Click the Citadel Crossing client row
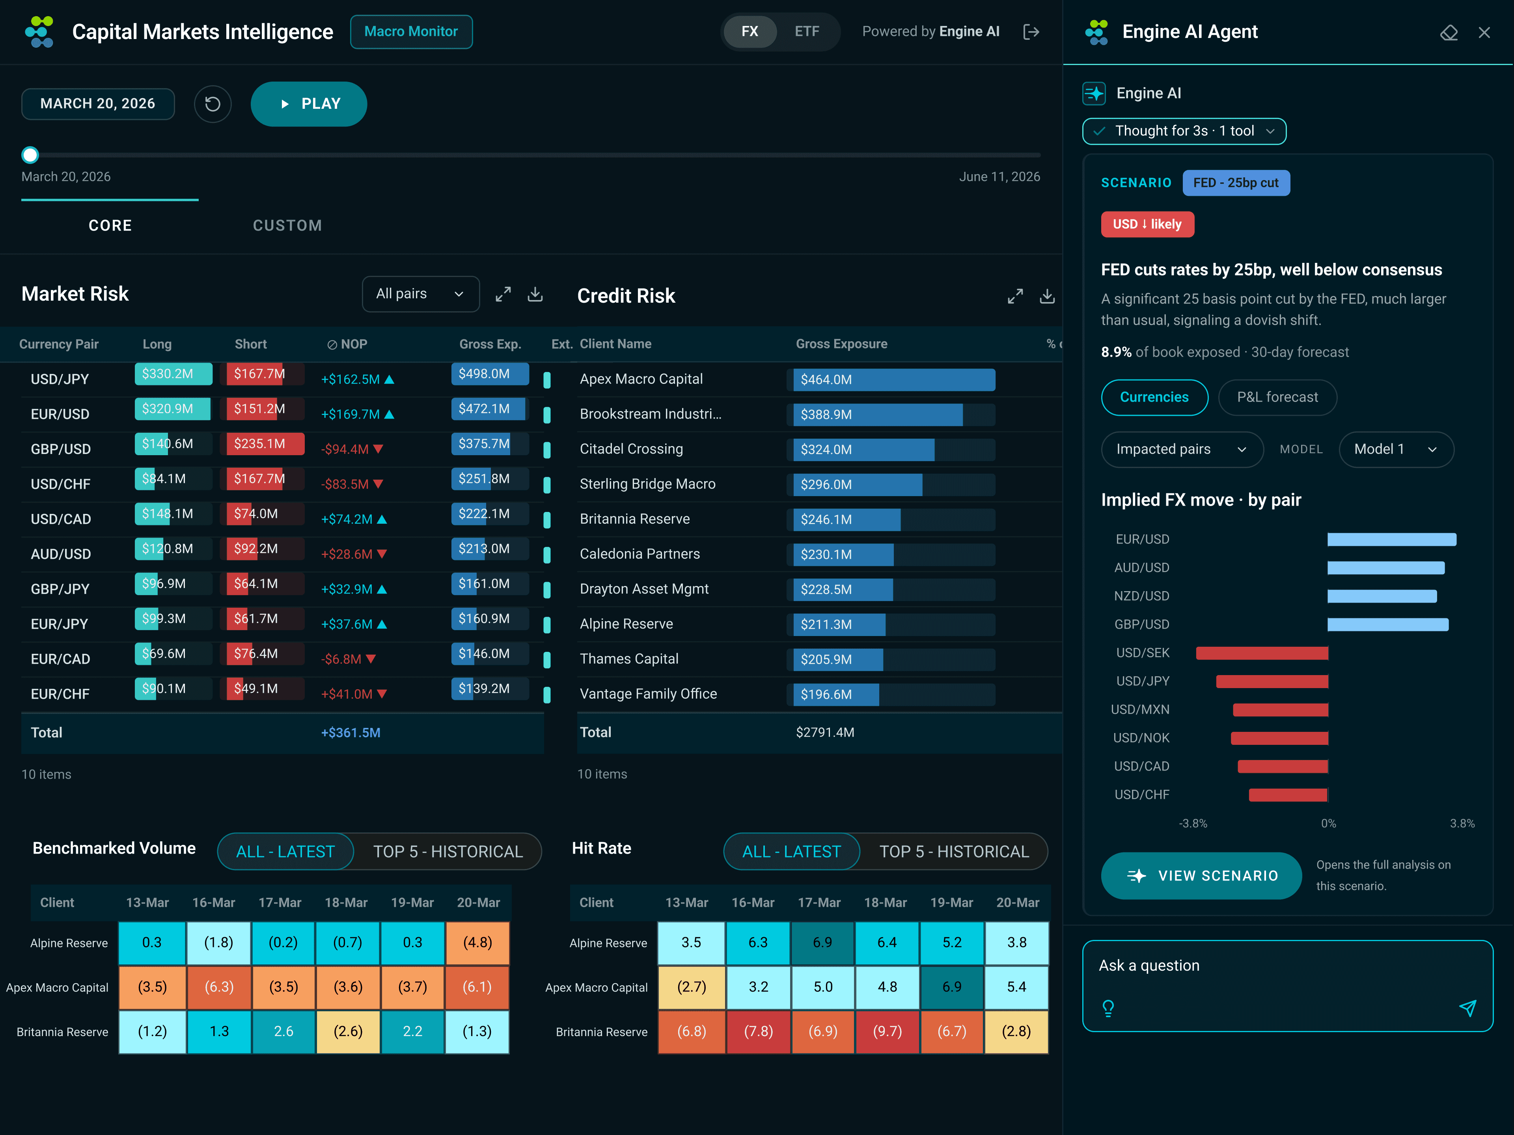 click(x=819, y=450)
